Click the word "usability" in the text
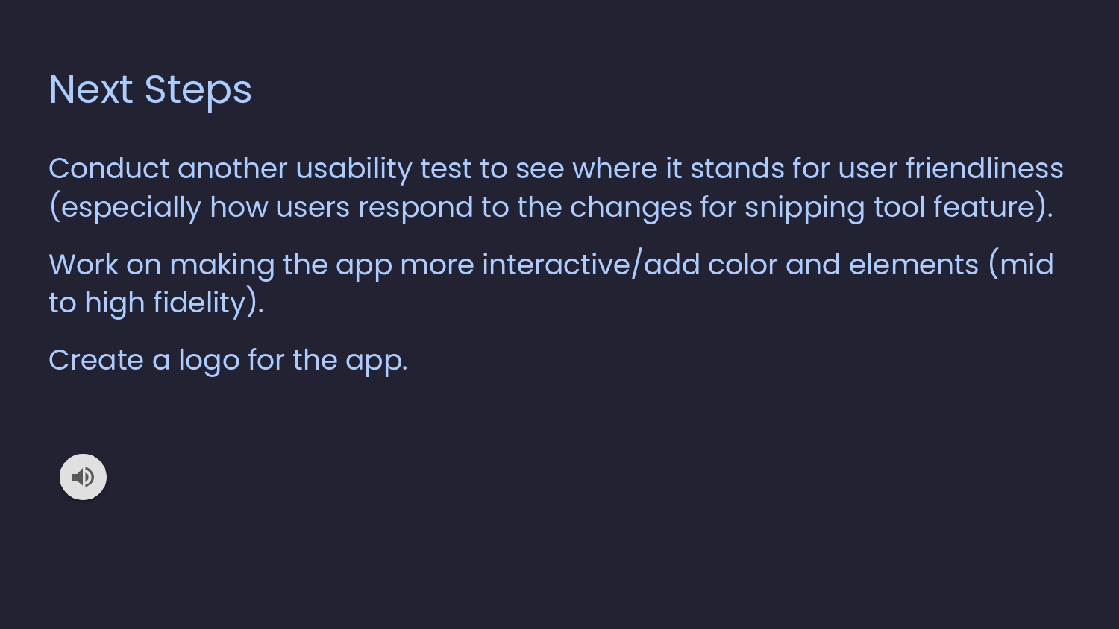Screen dimensions: 1119x629 (x=354, y=169)
